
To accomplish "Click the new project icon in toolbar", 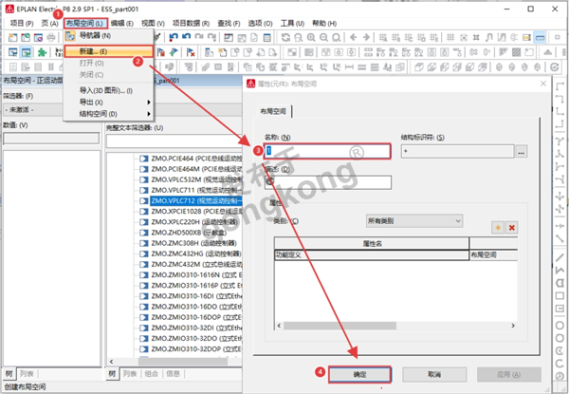I will (12, 37).
